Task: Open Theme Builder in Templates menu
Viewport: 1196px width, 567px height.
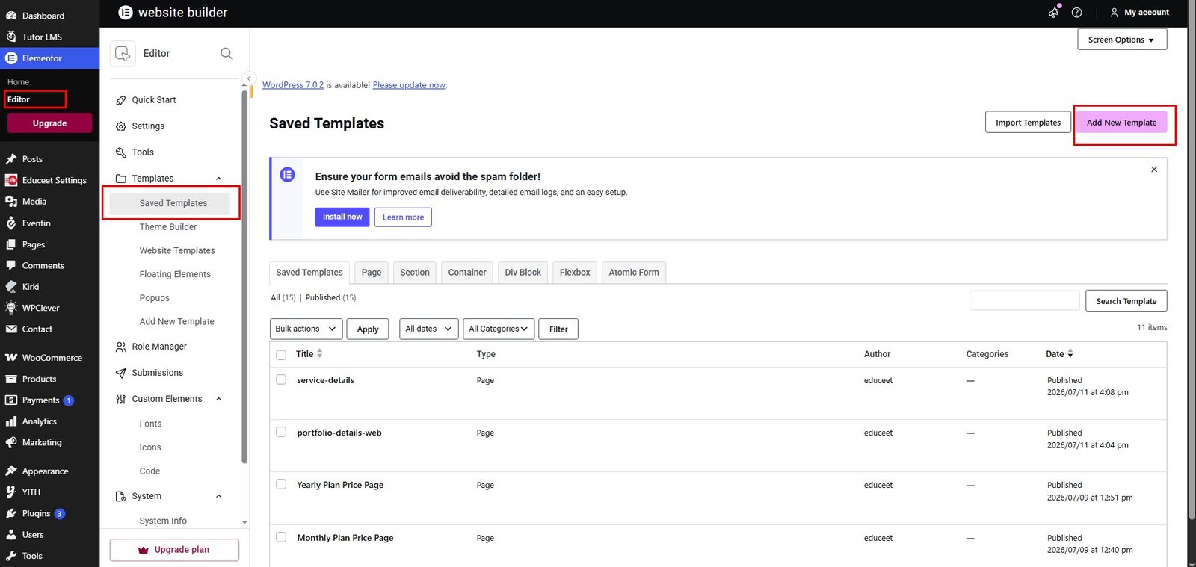Action: 168,227
